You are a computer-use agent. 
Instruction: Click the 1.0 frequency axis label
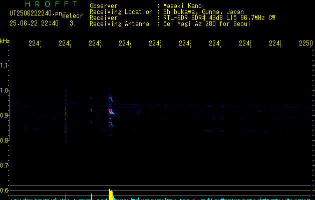[4, 90]
